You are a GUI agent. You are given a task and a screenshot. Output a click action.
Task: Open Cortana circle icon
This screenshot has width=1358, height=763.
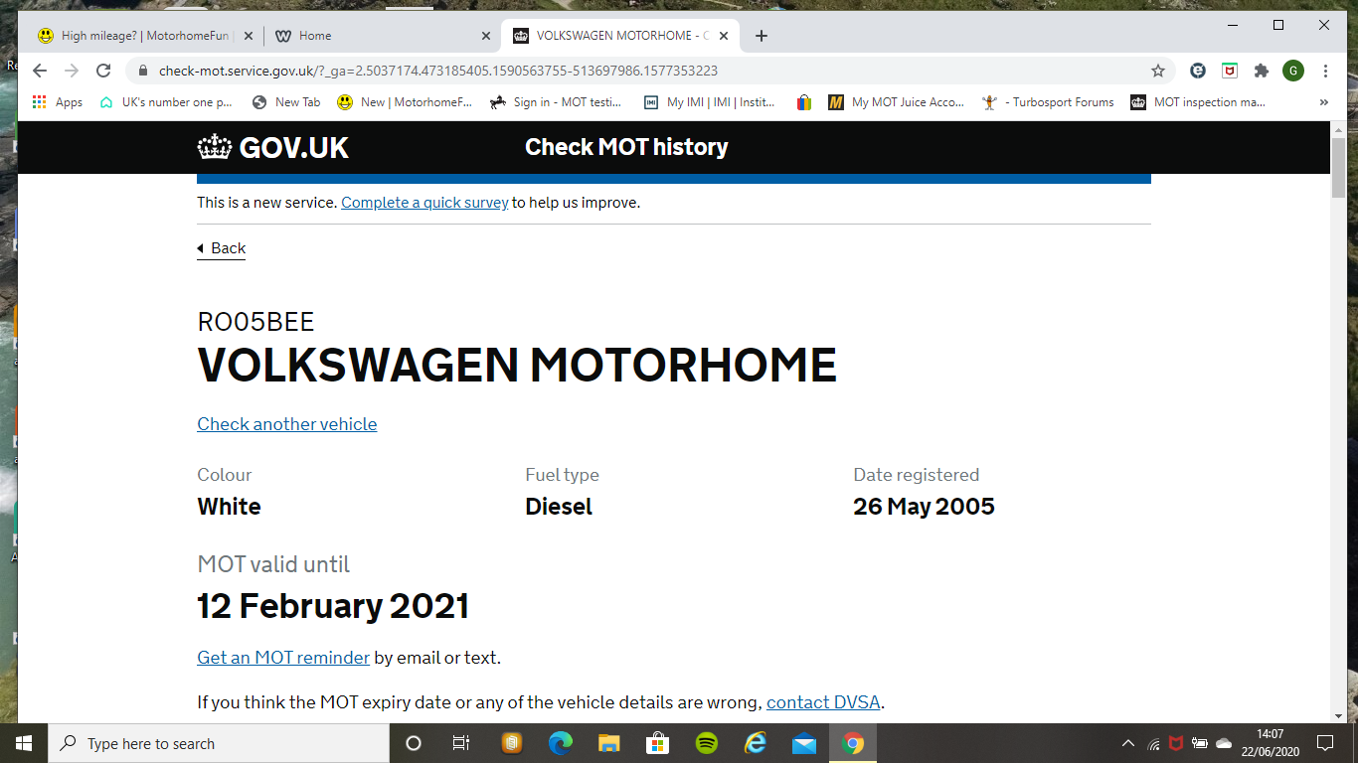coord(414,743)
